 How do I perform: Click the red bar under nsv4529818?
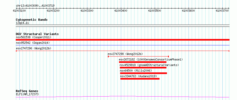click(x=143, y=68)
